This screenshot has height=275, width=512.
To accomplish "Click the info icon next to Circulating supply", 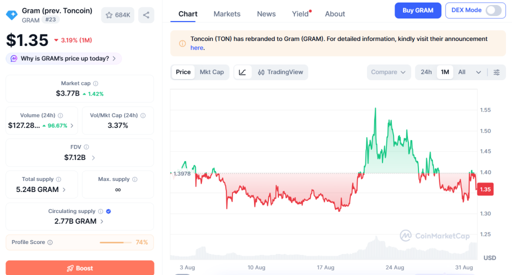I will tap(100, 211).
